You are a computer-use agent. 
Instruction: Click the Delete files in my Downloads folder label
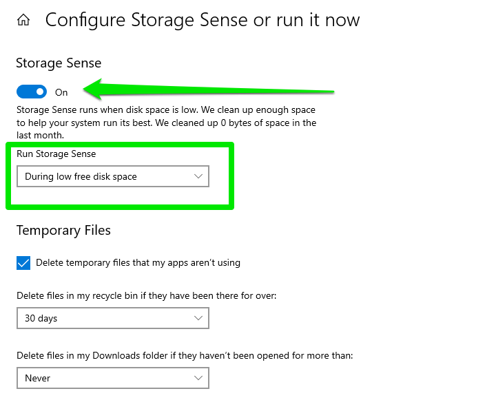[x=185, y=355]
